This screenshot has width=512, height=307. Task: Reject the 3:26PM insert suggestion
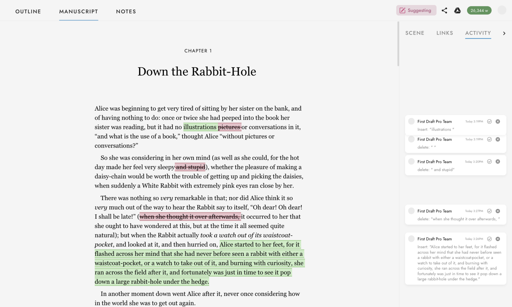click(498, 239)
